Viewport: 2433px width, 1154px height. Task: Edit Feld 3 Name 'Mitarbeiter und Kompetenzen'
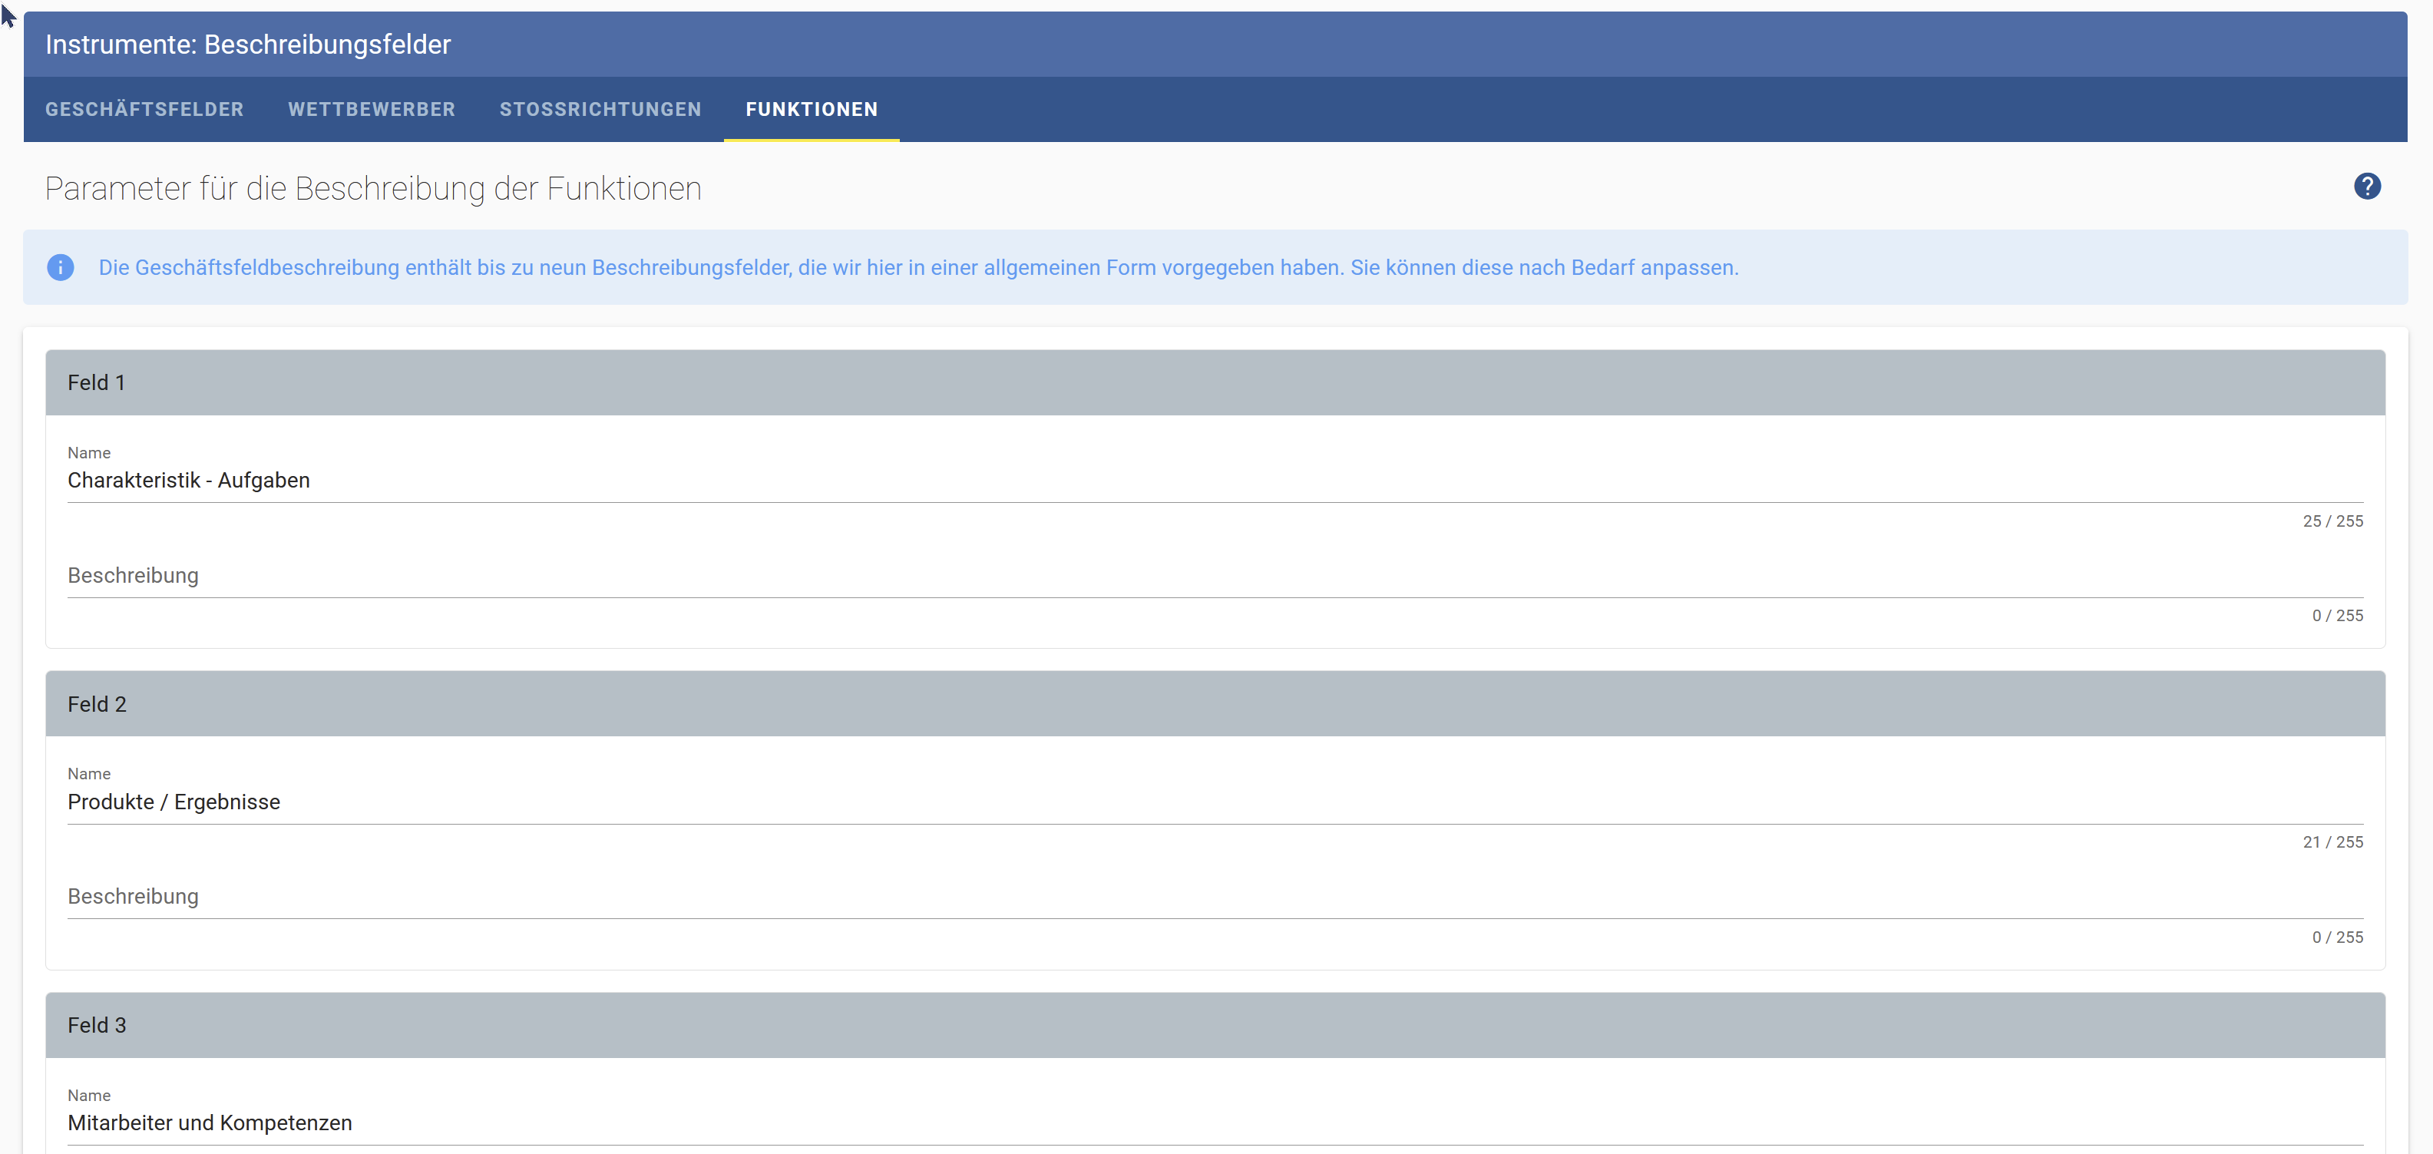[1215, 1123]
